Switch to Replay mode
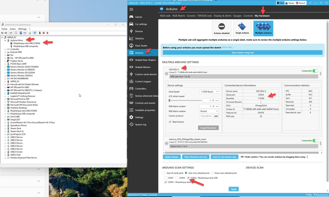The height and width of the screenshot is (197, 329). point(290,3)
